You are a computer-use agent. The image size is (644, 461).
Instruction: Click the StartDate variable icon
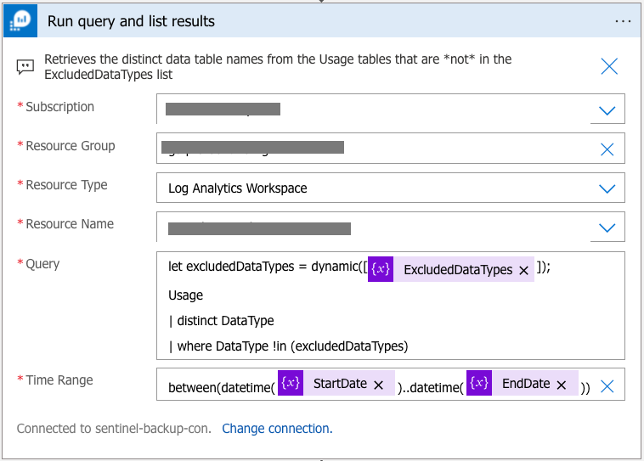[x=291, y=384]
